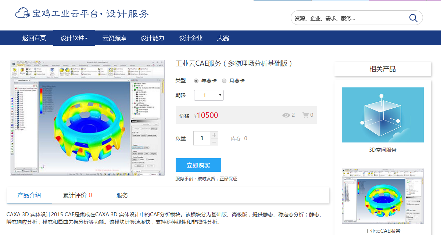Open 设计能力 nav item
Image resolution: width=441 pixels, height=235 pixels.
[x=153, y=38]
